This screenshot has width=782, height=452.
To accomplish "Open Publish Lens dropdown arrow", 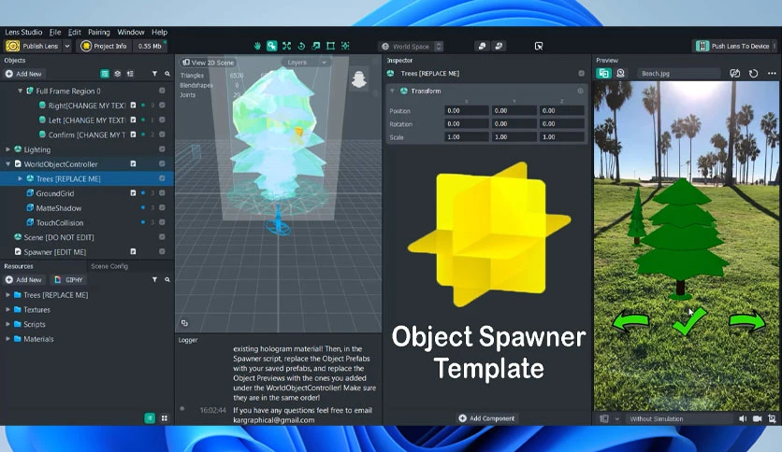I will click(x=66, y=46).
